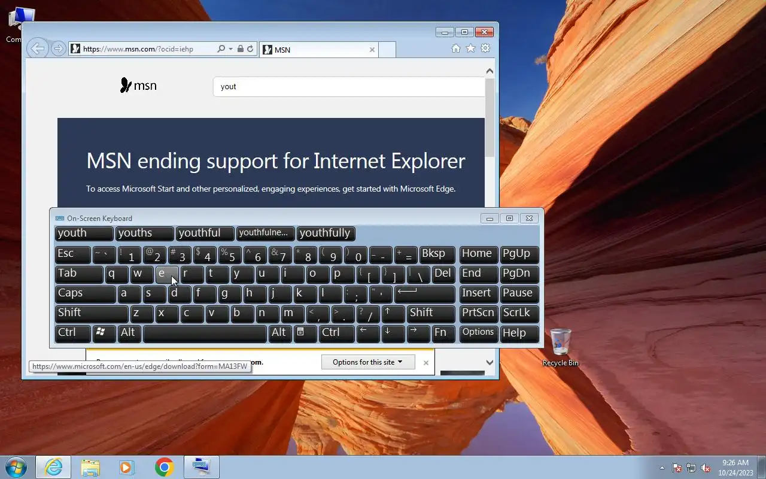Viewport: 766px width, 479px height.
Task: Click the Enter key on On-Screen Keyboard
Action: click(424, 294)
